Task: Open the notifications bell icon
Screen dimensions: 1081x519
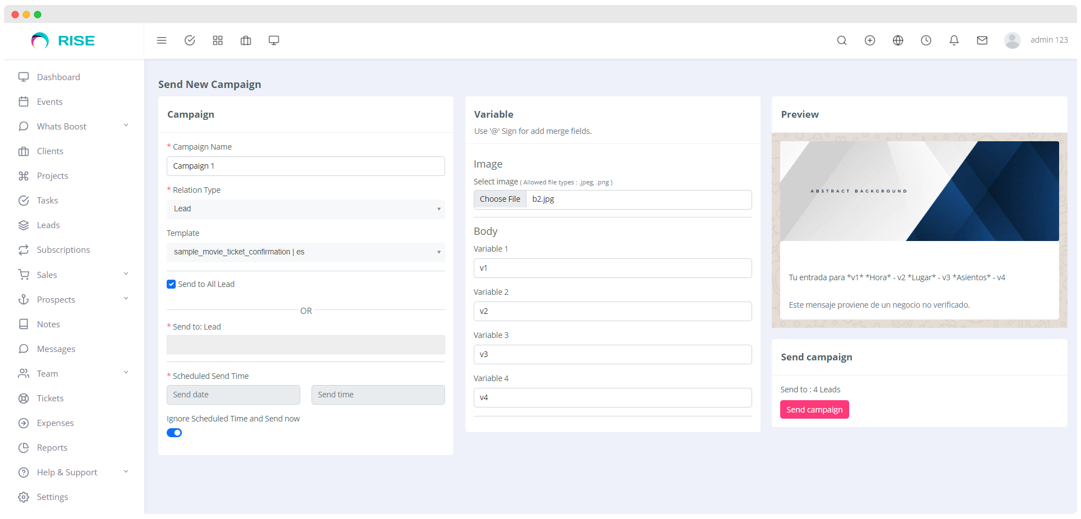Action: [x=954, y=40]
